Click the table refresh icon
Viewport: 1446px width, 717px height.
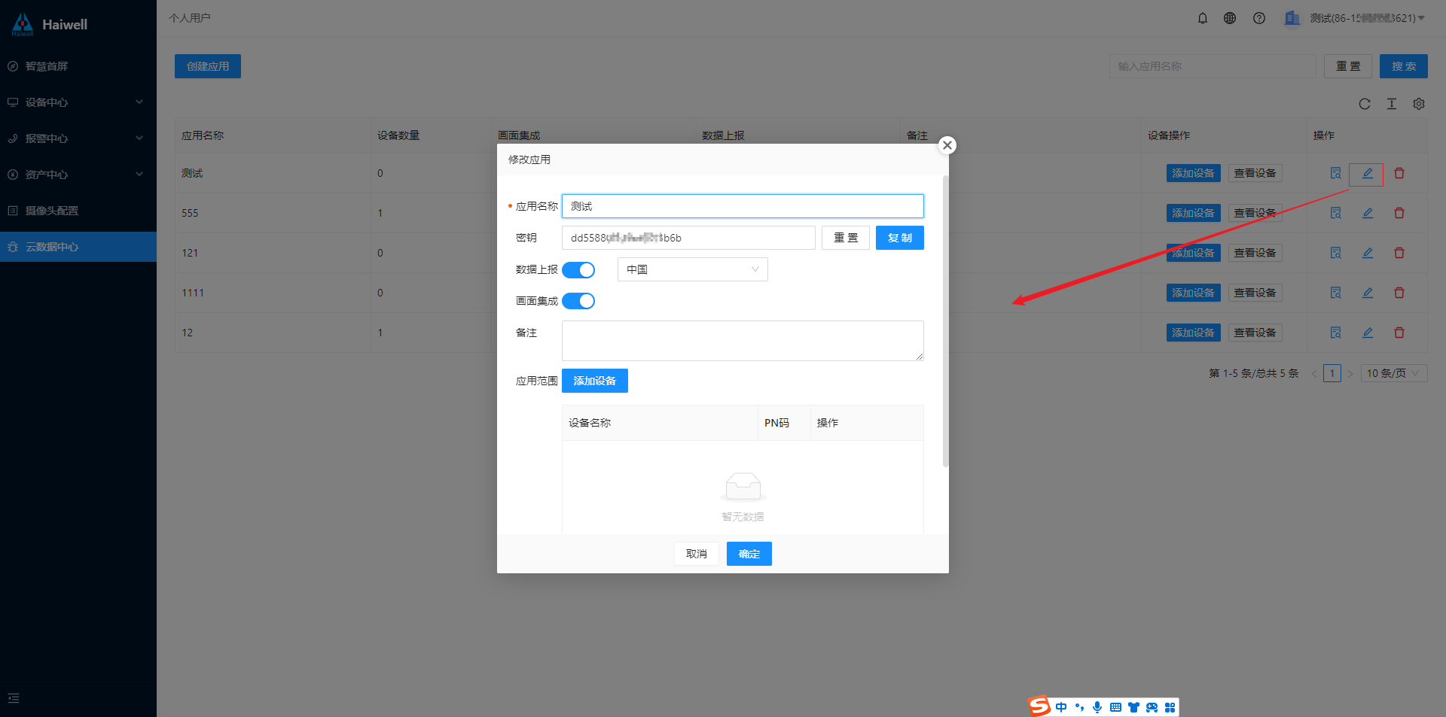[x=1365, y=104]
